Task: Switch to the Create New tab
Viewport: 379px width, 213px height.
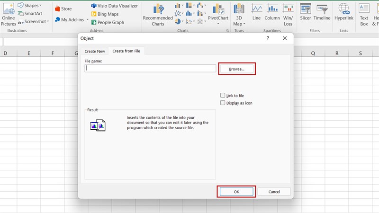Action: coord(95,51)
